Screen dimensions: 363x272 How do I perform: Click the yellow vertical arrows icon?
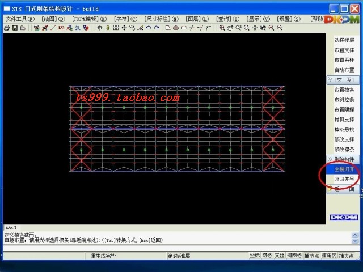click(108, 28)
